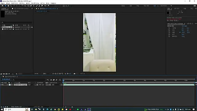Toggle audio speaker for the mp4 layer
The height and width of the screenshot is (111, 197).
pos(3,85)
